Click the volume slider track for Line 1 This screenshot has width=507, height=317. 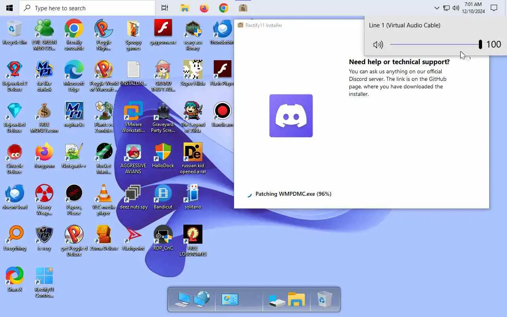[x=436, y=44]
